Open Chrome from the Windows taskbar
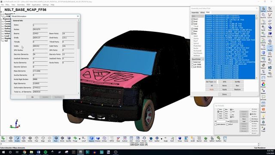Image resolution: width=275 pixels, height=155 pixels. [x=24, y=152]
